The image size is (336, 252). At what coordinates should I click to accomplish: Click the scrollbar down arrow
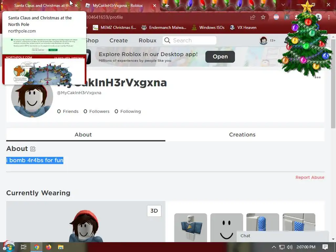point(333,239)
